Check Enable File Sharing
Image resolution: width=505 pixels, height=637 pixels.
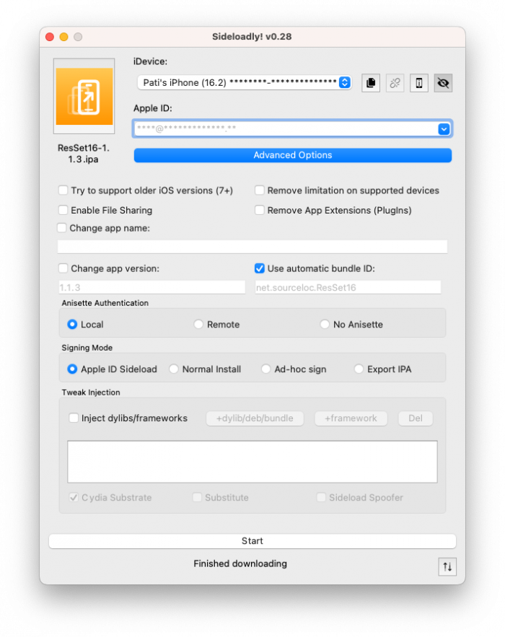coord(63,210)
